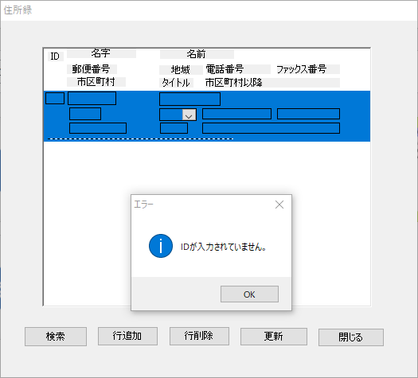
Task: Click the 閉じる button
Action: pos(351,337)
